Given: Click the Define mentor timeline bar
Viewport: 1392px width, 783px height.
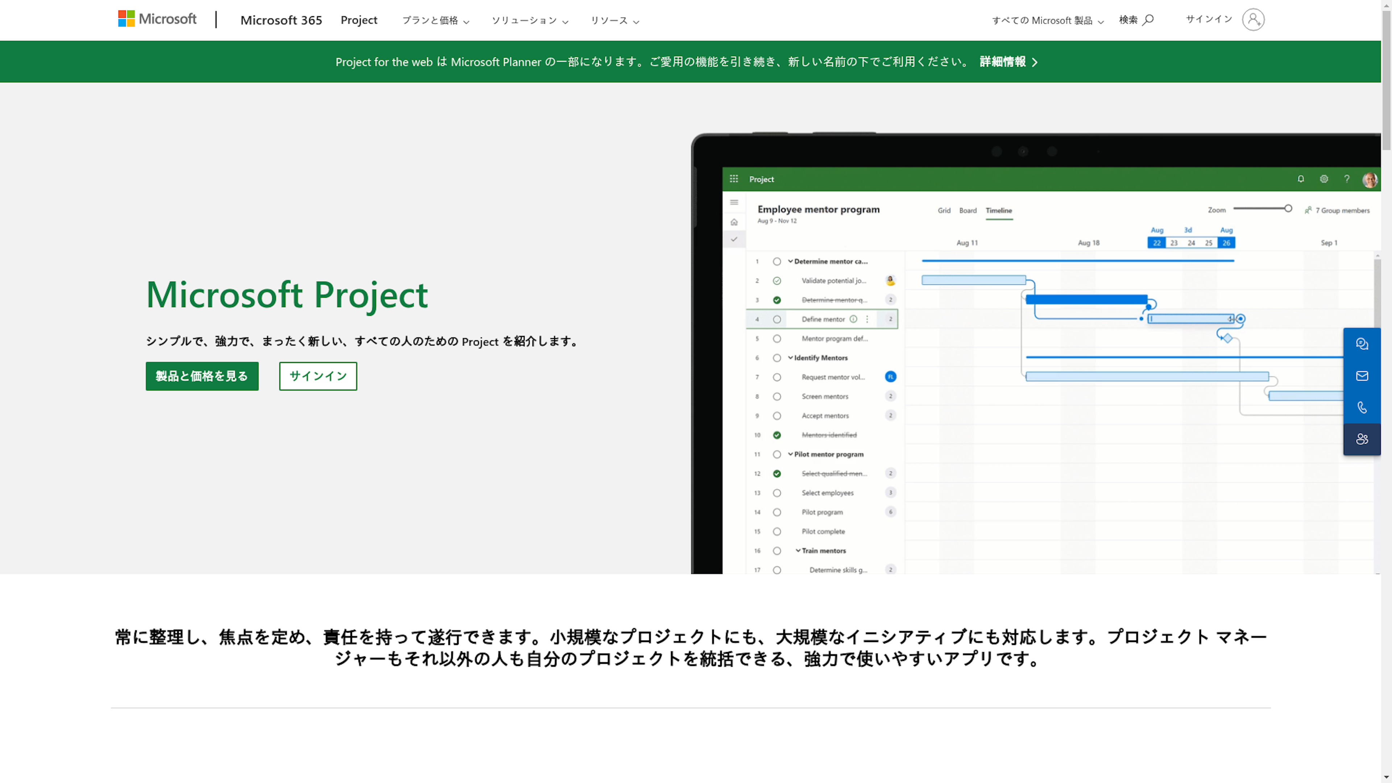Looking at the screenshot, I should click(1192, 319).
